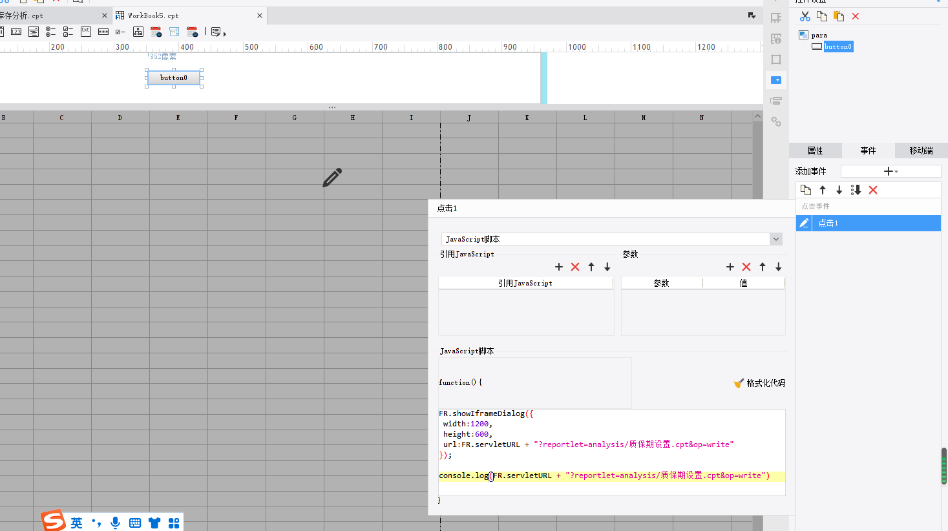Select the second date calendar widget icon
Viewport: 948px width, 531px height.
[x=192, y=32]
